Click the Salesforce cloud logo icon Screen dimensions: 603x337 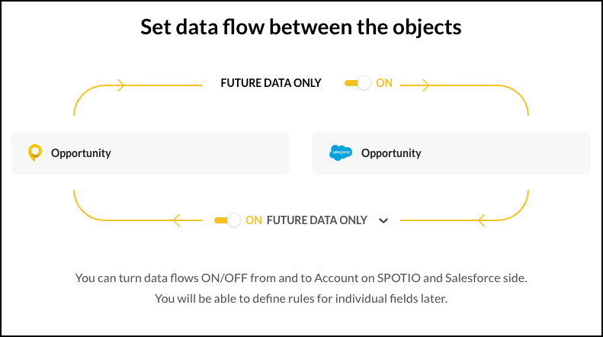click(341, 152)
